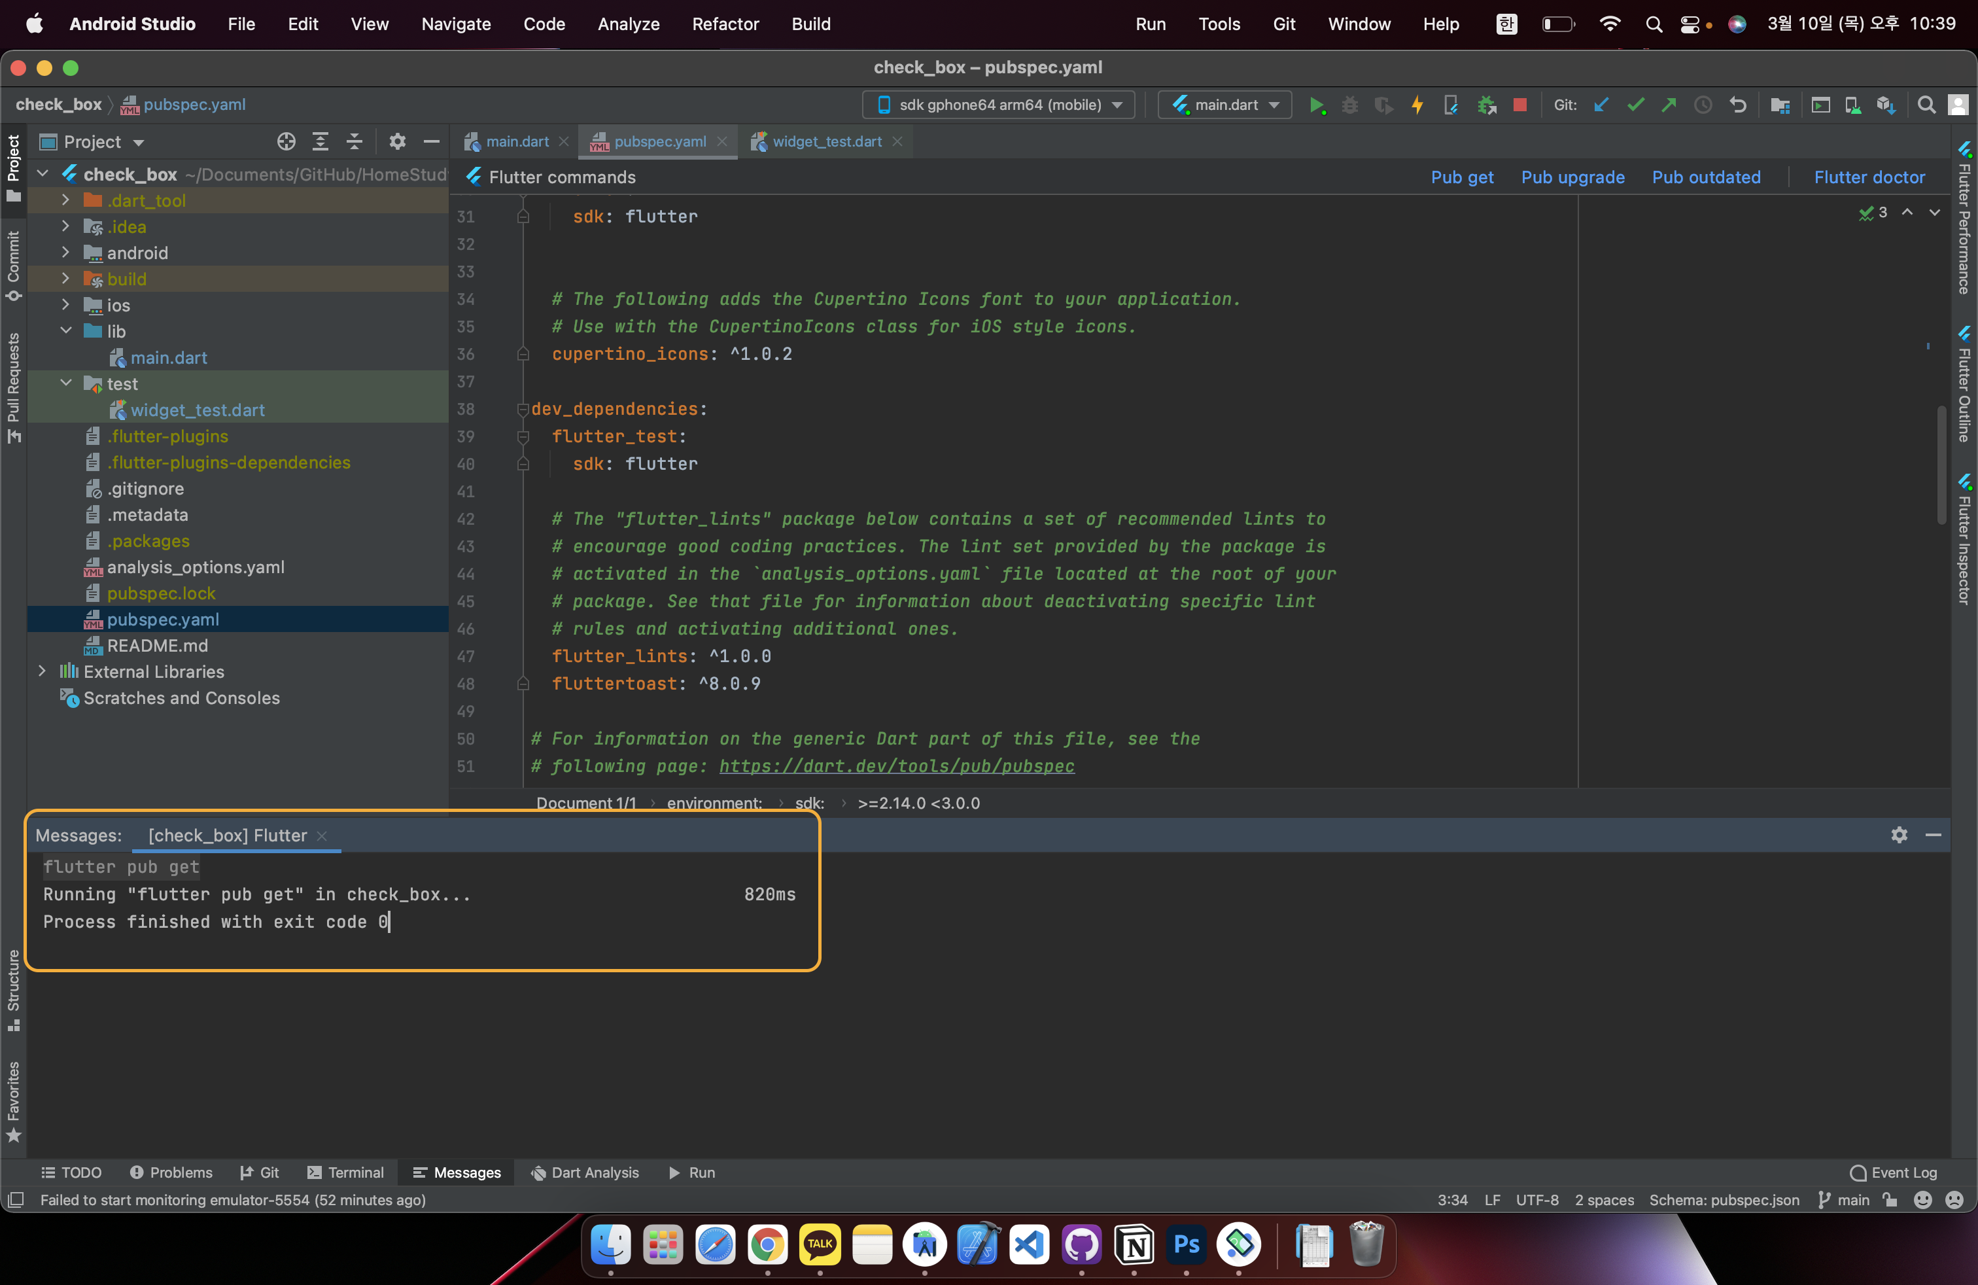The image size is (1978, 1285).
Task: Open Messages panel settings gear
Action: click(x=1898, y=834)
